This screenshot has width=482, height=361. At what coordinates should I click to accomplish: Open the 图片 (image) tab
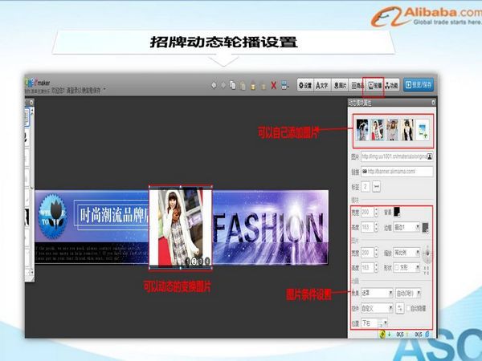[x=340, y=85]
